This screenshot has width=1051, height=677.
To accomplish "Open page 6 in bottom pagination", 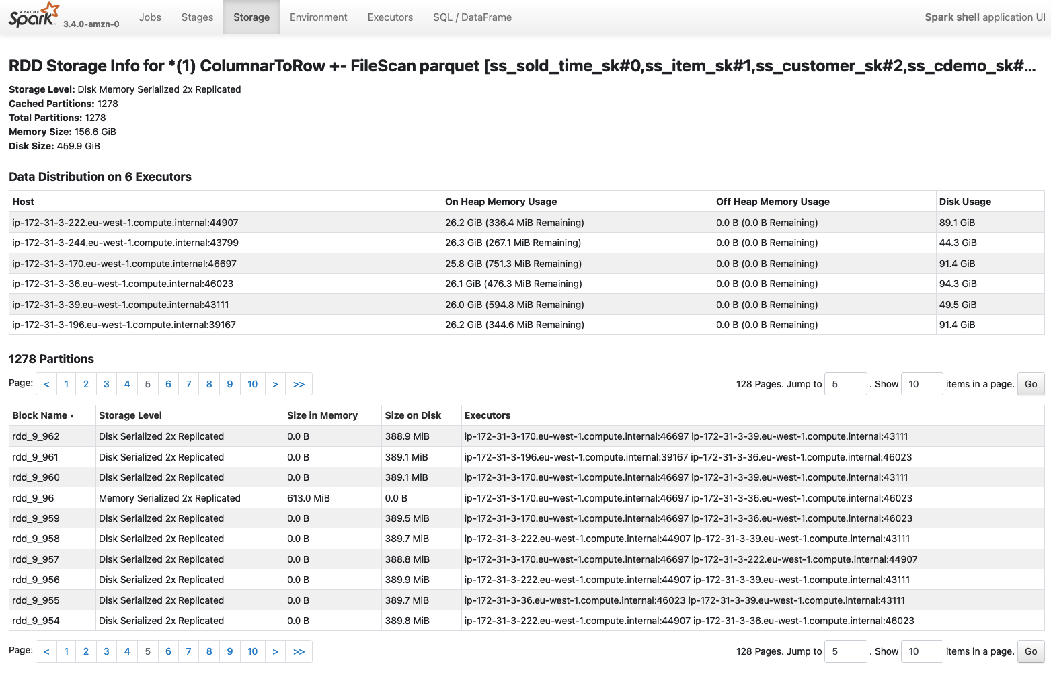I will click(x=168, y=651).
